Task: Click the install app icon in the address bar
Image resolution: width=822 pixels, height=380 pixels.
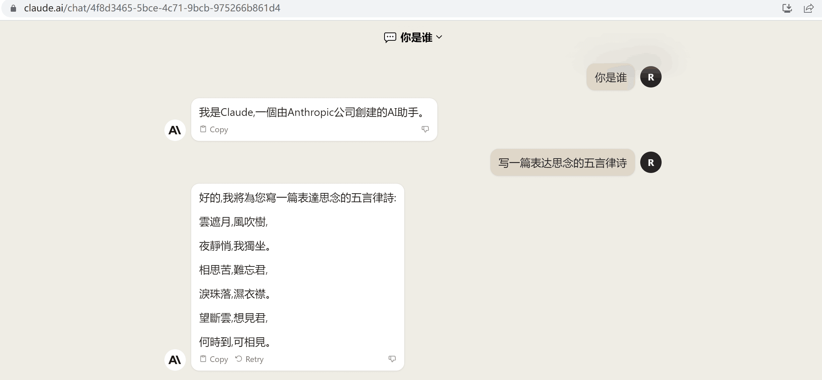Action: tap(787, 8)
